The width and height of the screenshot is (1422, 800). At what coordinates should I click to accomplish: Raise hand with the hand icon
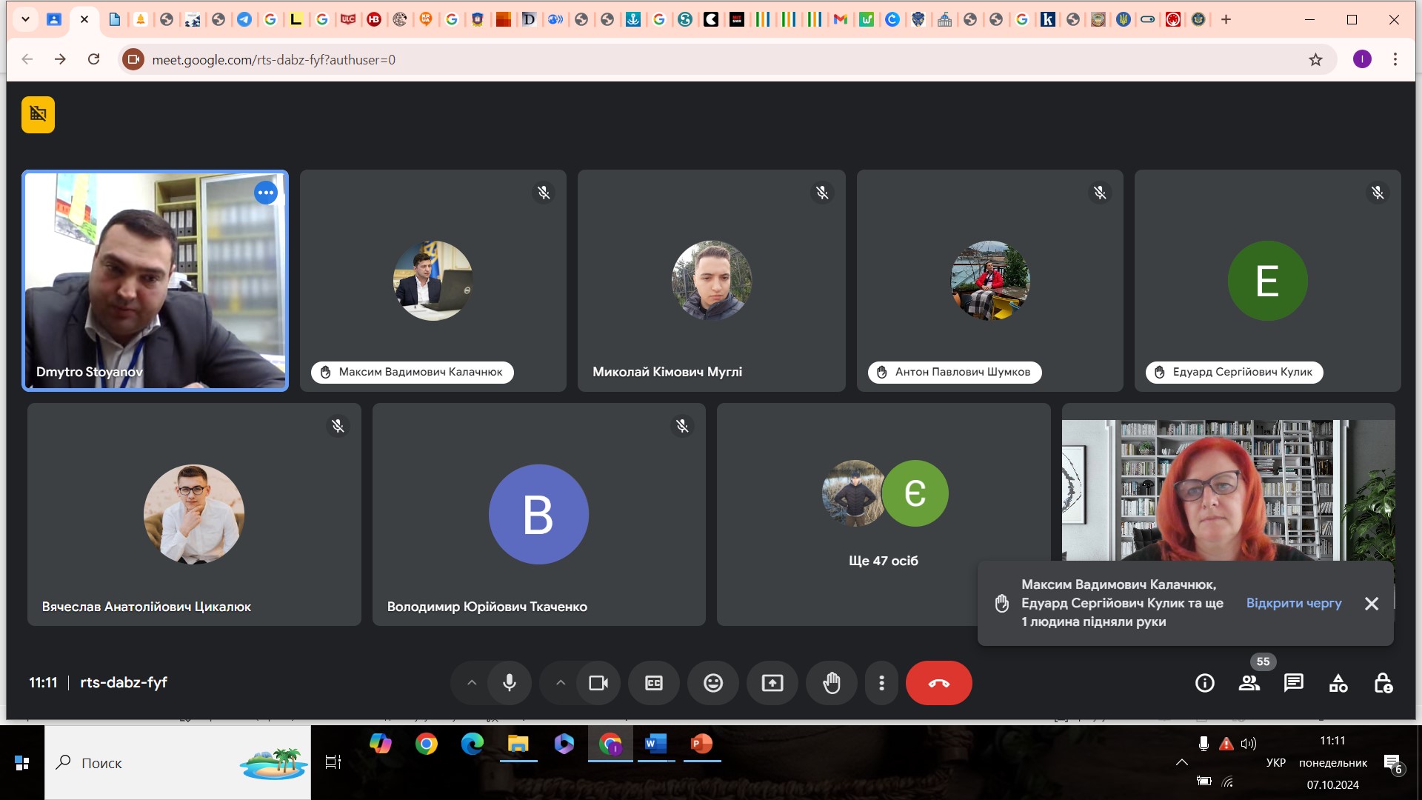832,683
